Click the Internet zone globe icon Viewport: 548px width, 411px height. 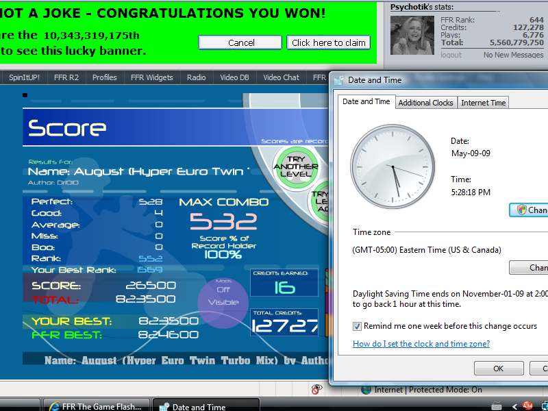366,390
